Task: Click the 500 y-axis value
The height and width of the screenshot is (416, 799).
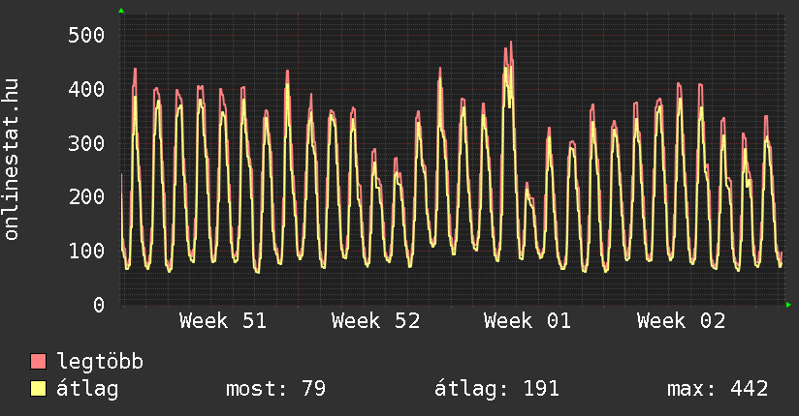Action: coord(86,36)
